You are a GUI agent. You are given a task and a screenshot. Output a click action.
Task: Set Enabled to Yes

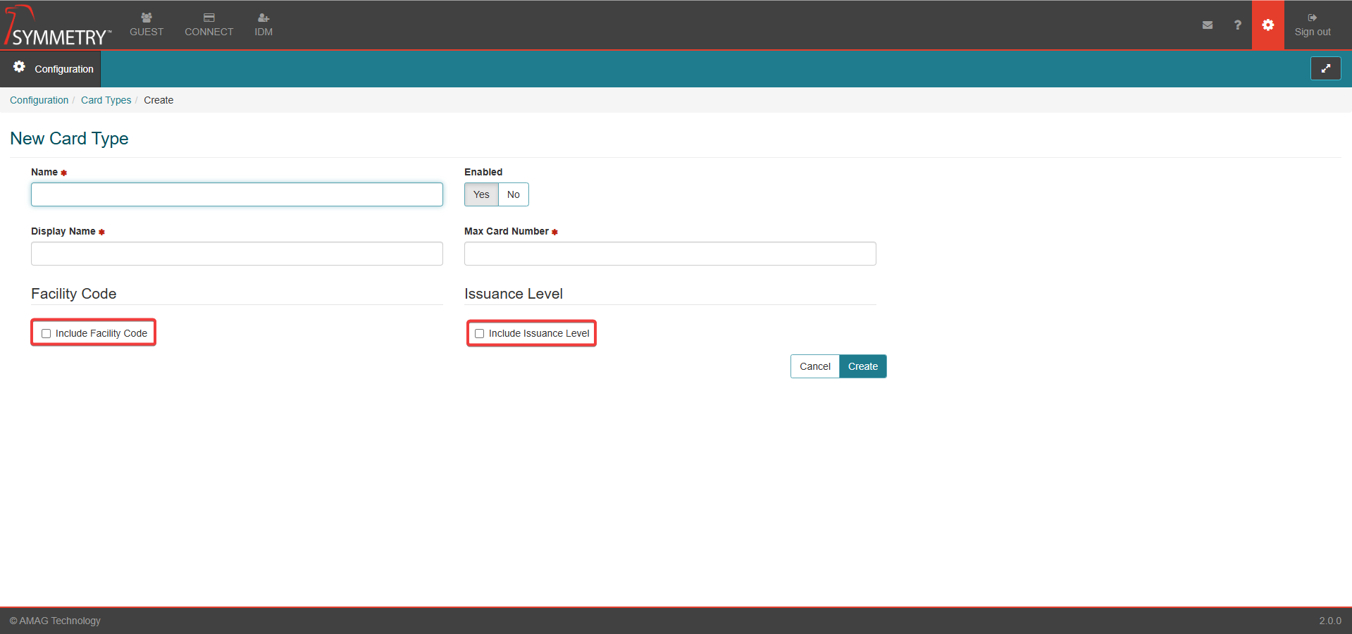click(481, 194)
